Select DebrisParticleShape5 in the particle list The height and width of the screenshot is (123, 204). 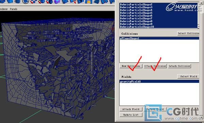click(158, 13)
